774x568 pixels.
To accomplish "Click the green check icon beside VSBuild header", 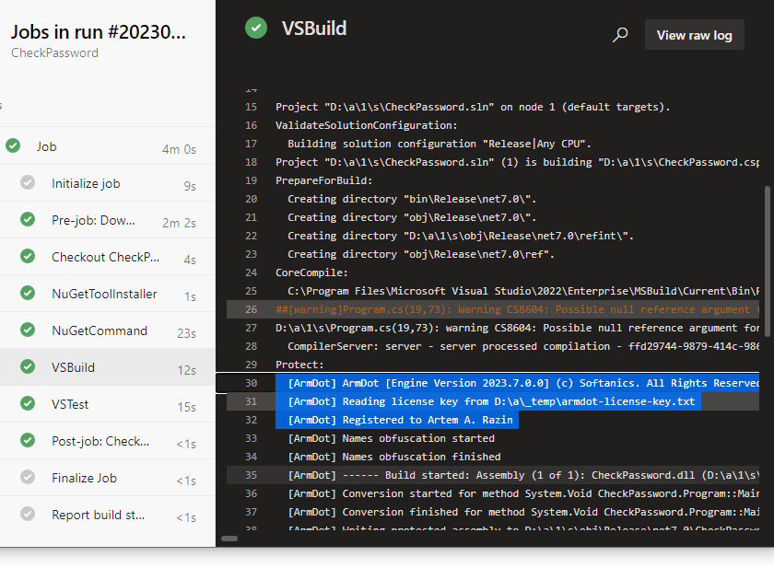I will click(255, 28).
